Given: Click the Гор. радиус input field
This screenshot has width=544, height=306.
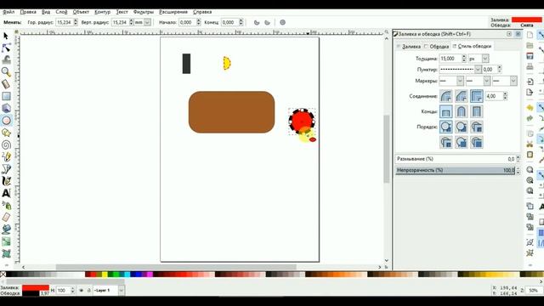Looking at the screenshot, I should coord(65,22).
